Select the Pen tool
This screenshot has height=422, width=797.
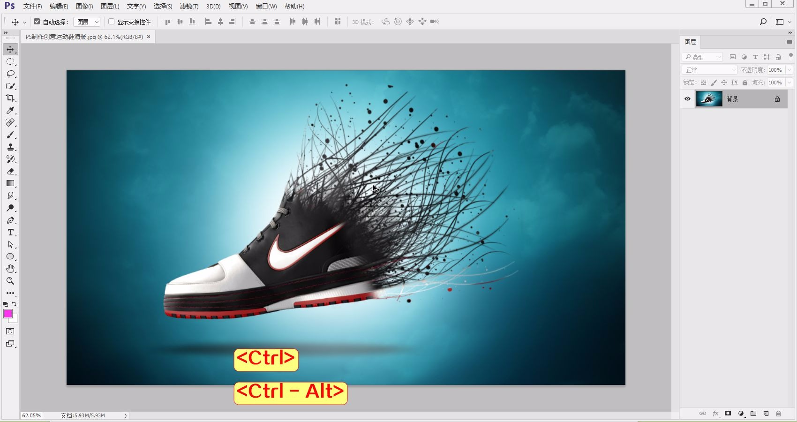(x=10, y=220)
